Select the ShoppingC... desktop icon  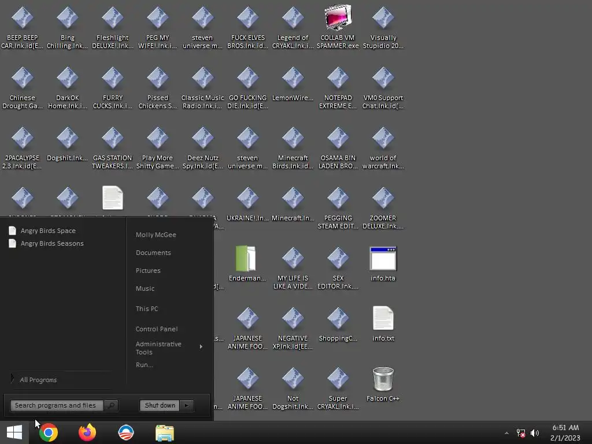click(x=338, y=324)
